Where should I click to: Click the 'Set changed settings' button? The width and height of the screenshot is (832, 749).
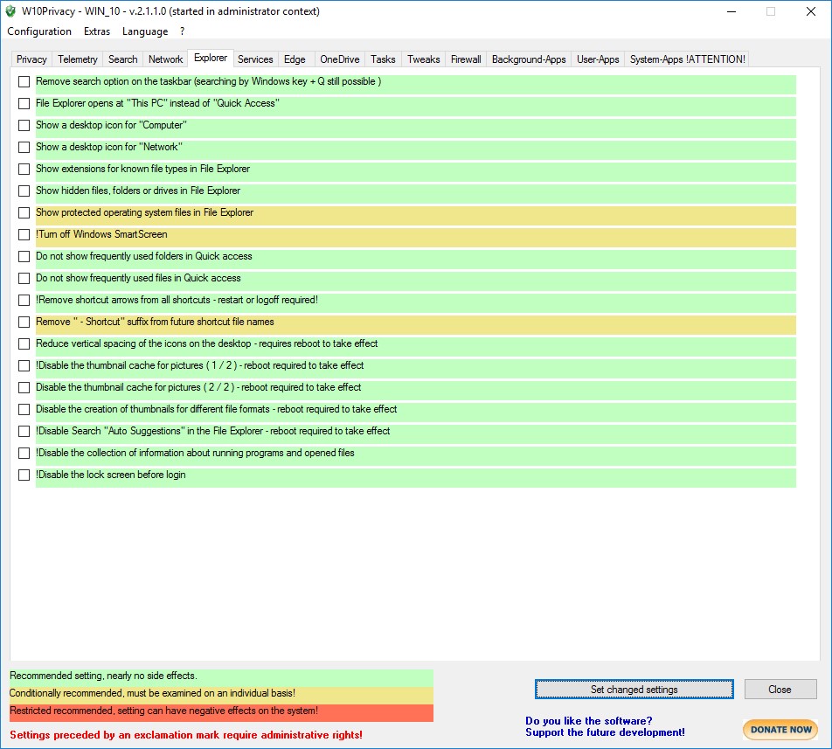tap(634, 690)
